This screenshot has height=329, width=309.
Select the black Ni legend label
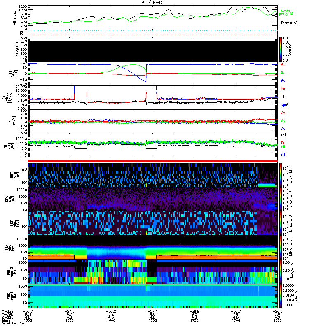282,97
